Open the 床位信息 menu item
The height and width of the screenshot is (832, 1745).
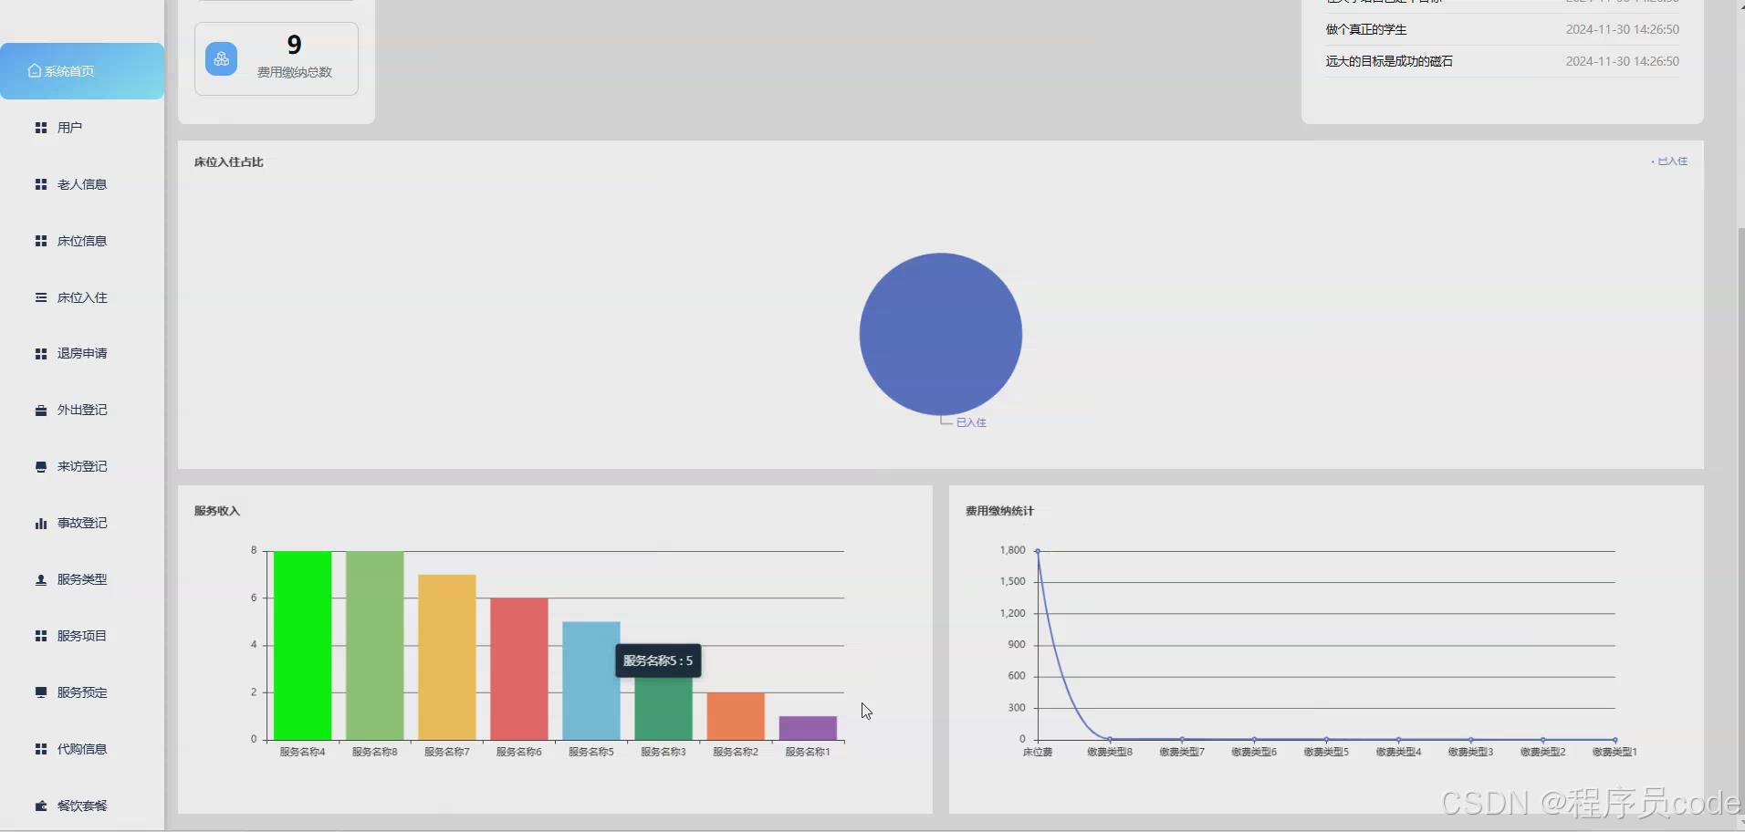click(82, 241)
